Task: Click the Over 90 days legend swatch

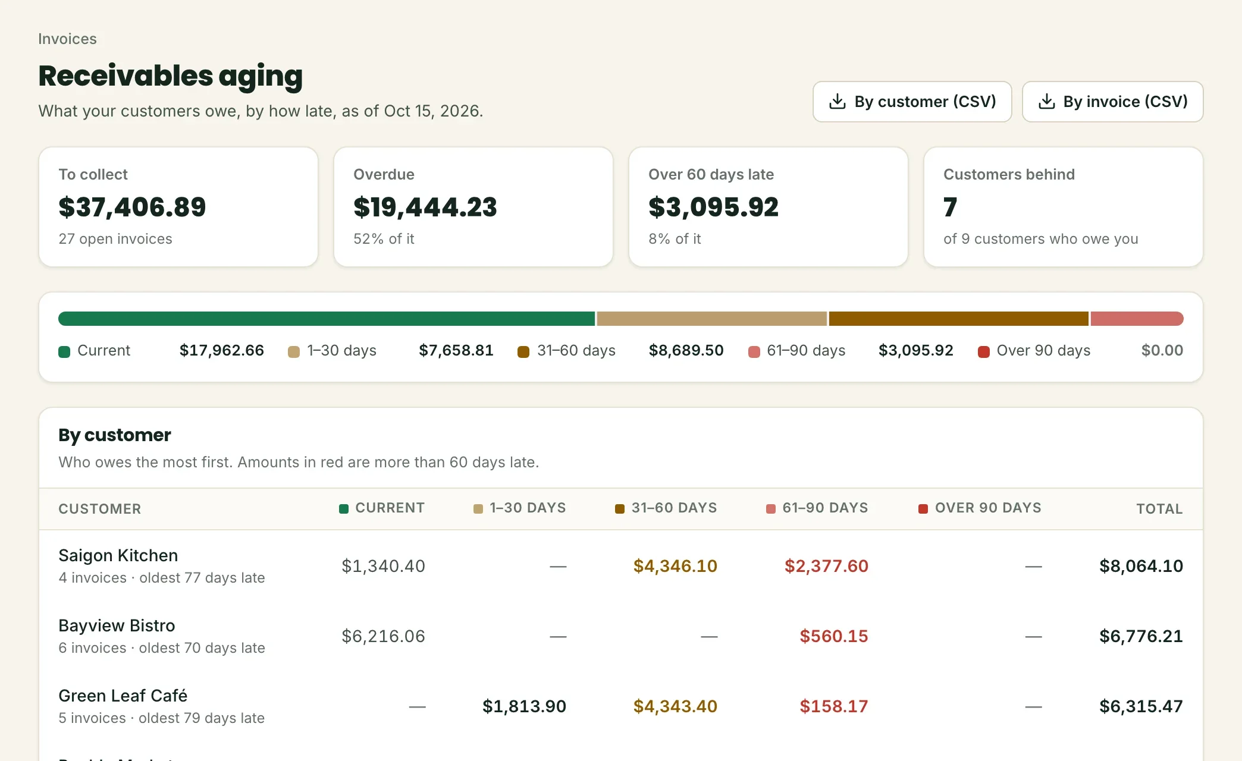Action: tap(984, 351)
